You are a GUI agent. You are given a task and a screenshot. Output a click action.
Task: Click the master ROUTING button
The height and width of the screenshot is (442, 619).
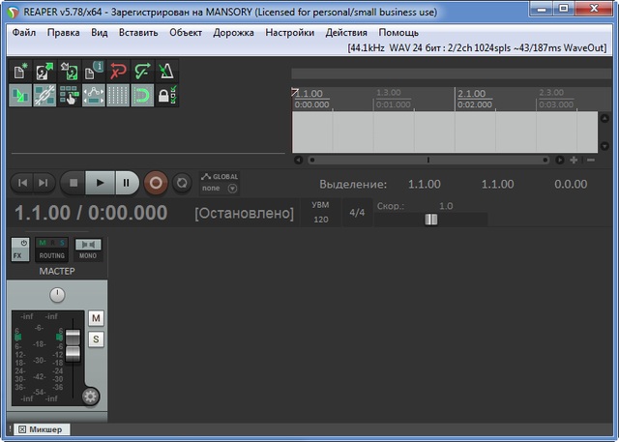click(52, 255)
